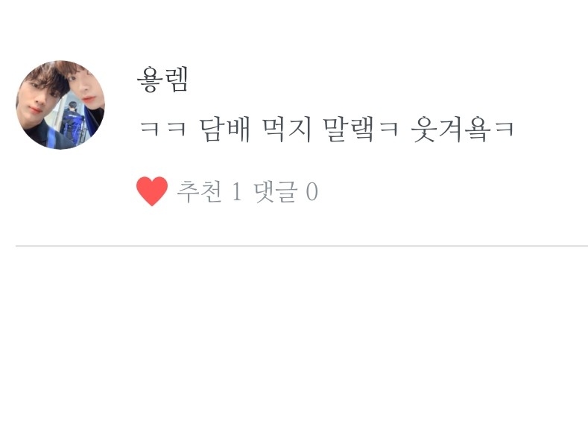Click the last character 렘 of the username
The width and height of the screenshot is (588, 440).
pyautogui.click(x=175, y=80)
